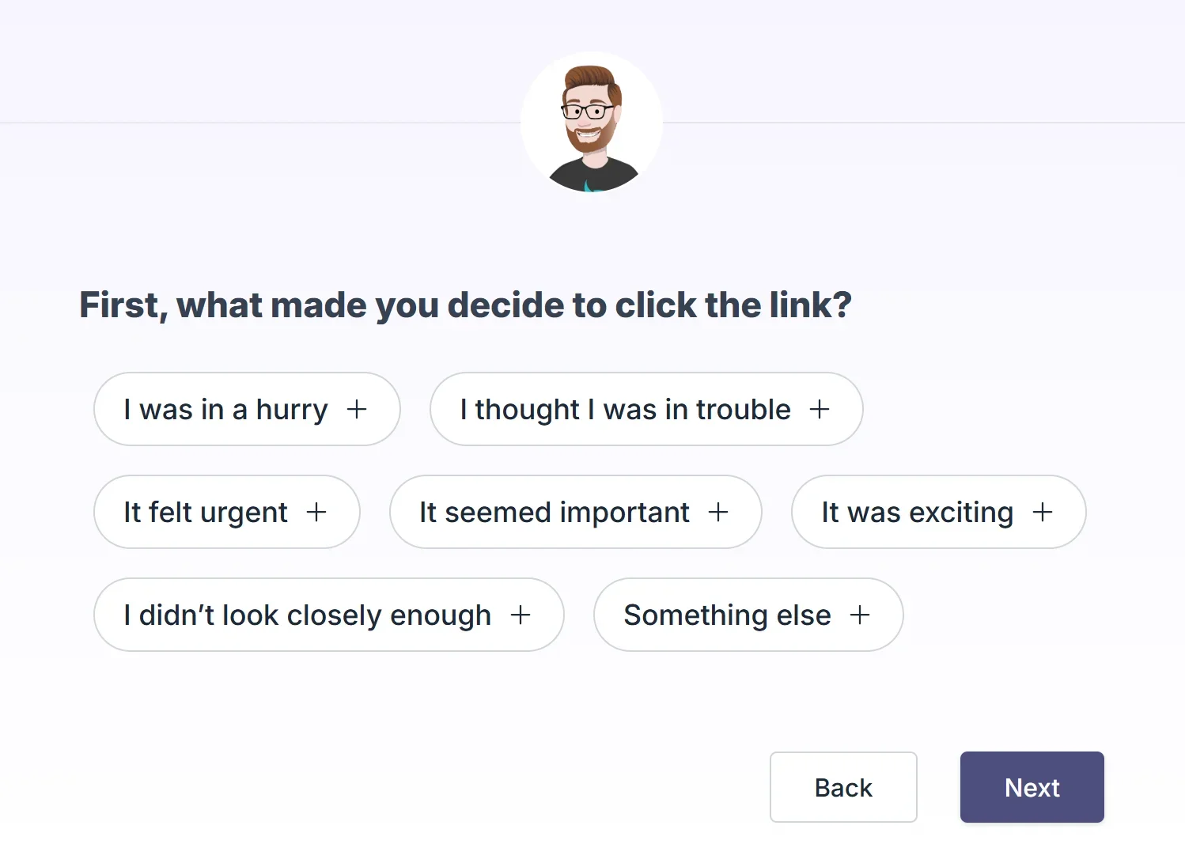Image resolution: width=1185 pixels, height=867 pixels.
Task: Toggle the "I didn't look closely enough" chip
Action: [x=307, y=615]
